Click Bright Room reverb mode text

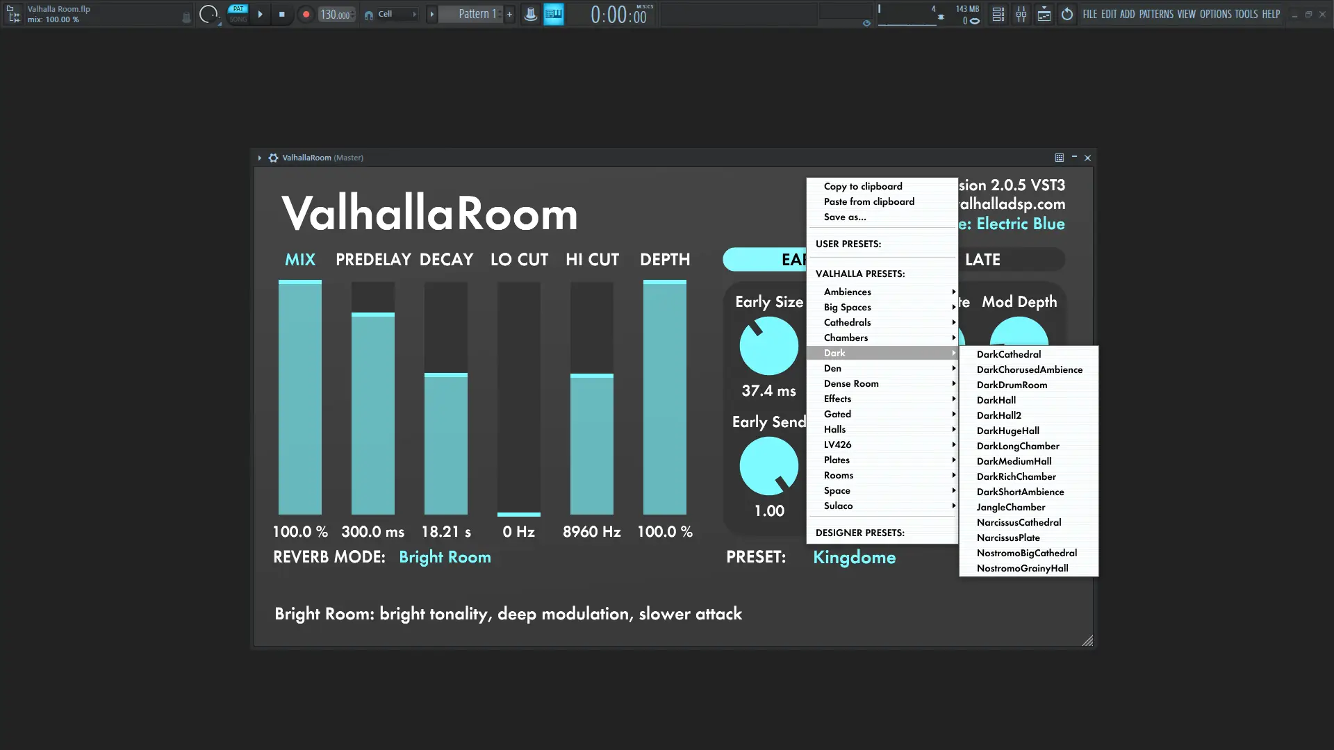pos(445,557)
